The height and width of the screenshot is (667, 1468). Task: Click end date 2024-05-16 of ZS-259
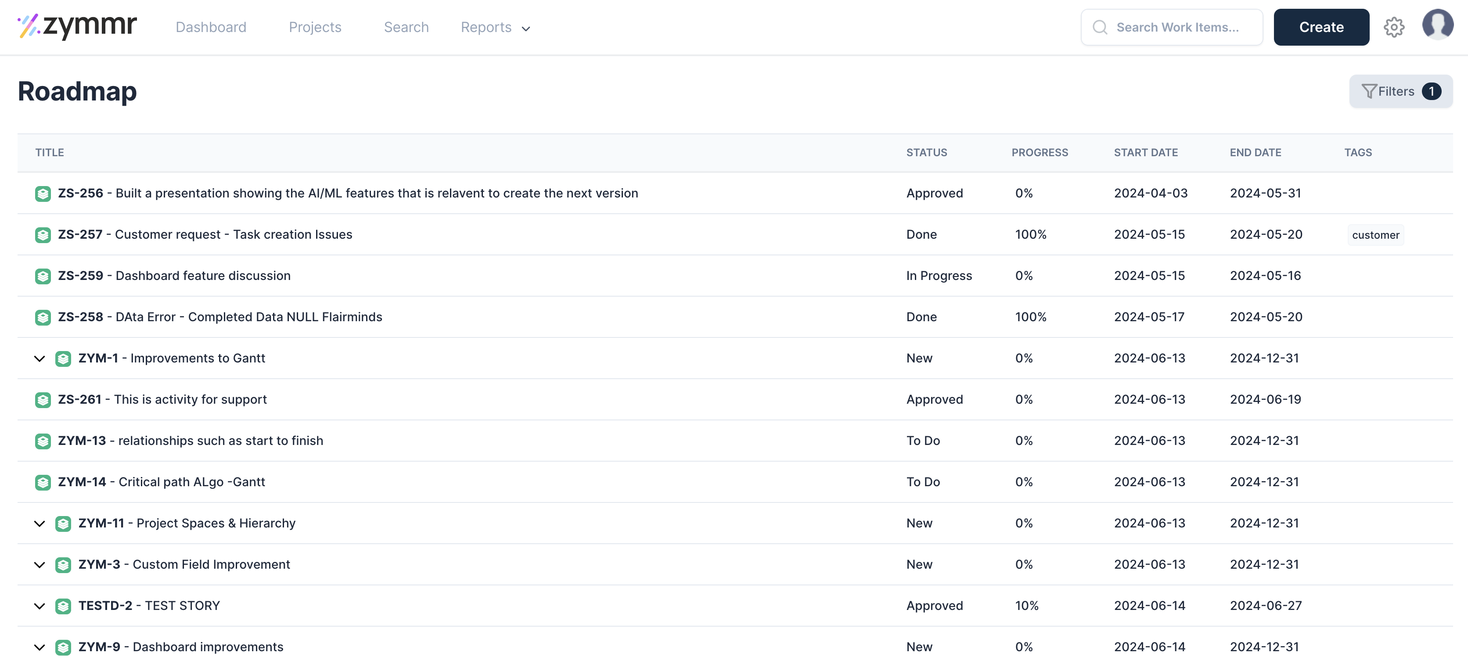(1265, 276)
